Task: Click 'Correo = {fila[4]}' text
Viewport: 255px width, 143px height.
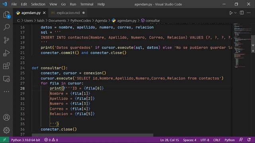Action: pyautogui.click(x=70, y=109)
